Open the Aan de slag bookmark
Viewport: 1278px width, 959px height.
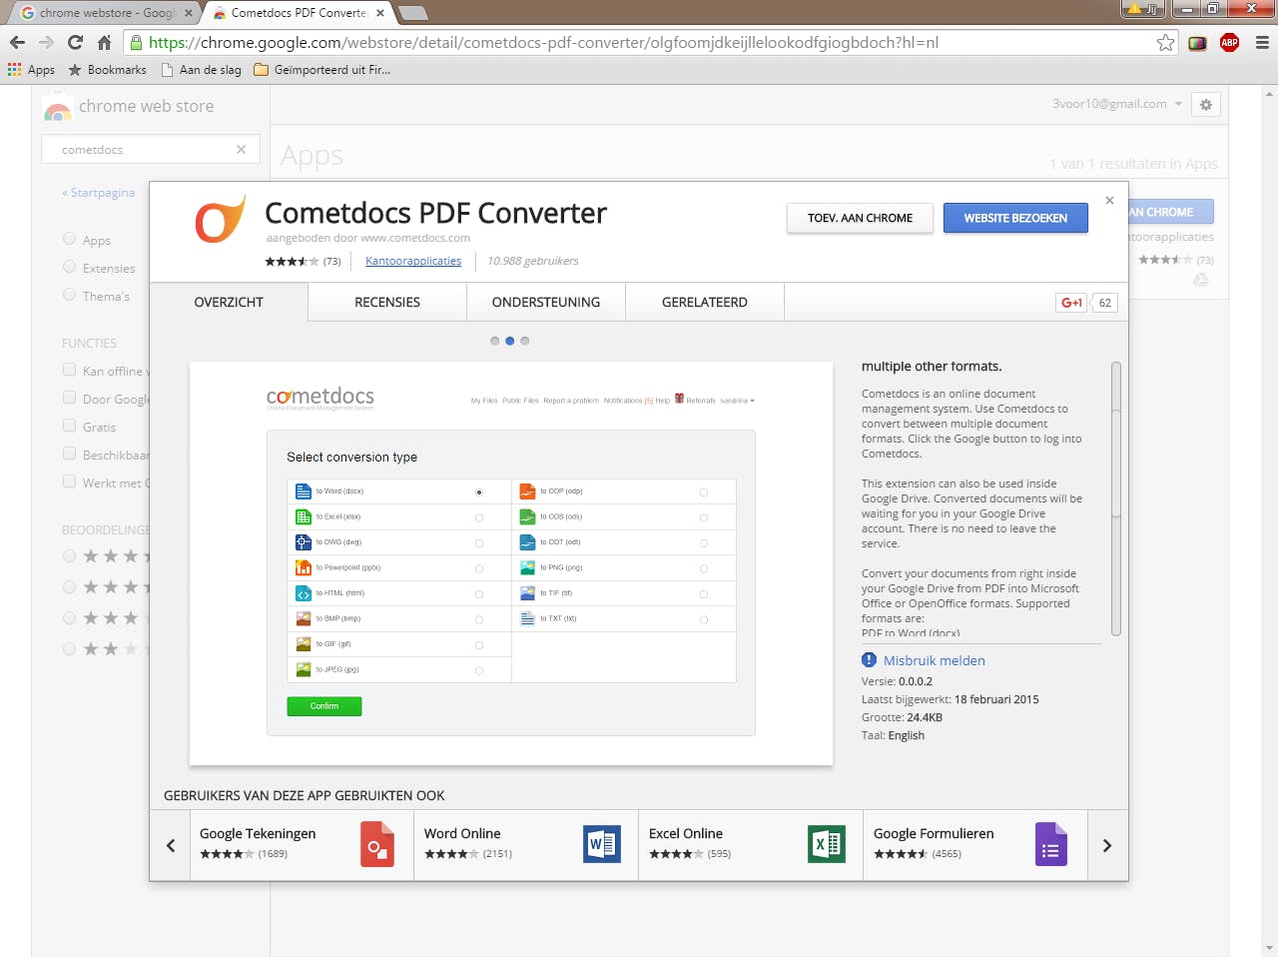pyautogui.click(x=202, y=70)
